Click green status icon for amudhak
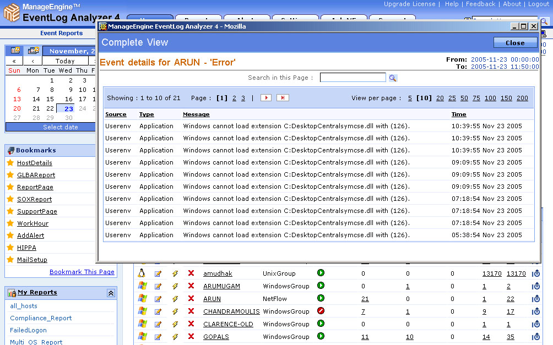This screenshot has width=553, height=345. click(321, 273)
